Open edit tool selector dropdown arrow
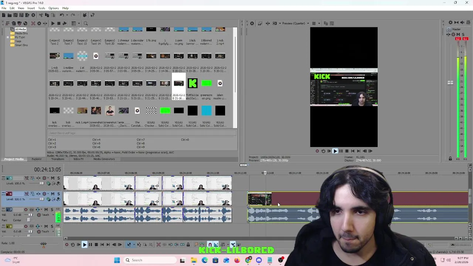The width and height of the screenshot is (473, 266). click(134, 244)
